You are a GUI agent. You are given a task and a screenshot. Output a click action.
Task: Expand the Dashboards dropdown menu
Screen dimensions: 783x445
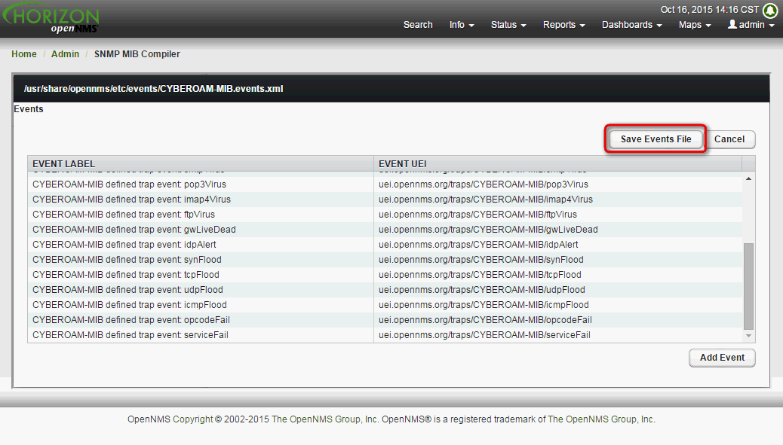click(631, 25)
